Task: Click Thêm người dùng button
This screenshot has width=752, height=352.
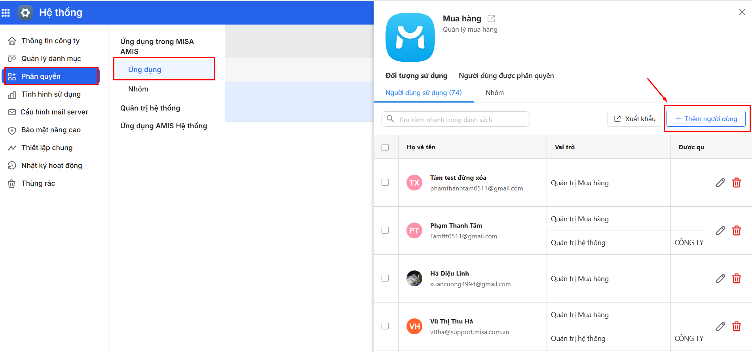Action: 706,119
